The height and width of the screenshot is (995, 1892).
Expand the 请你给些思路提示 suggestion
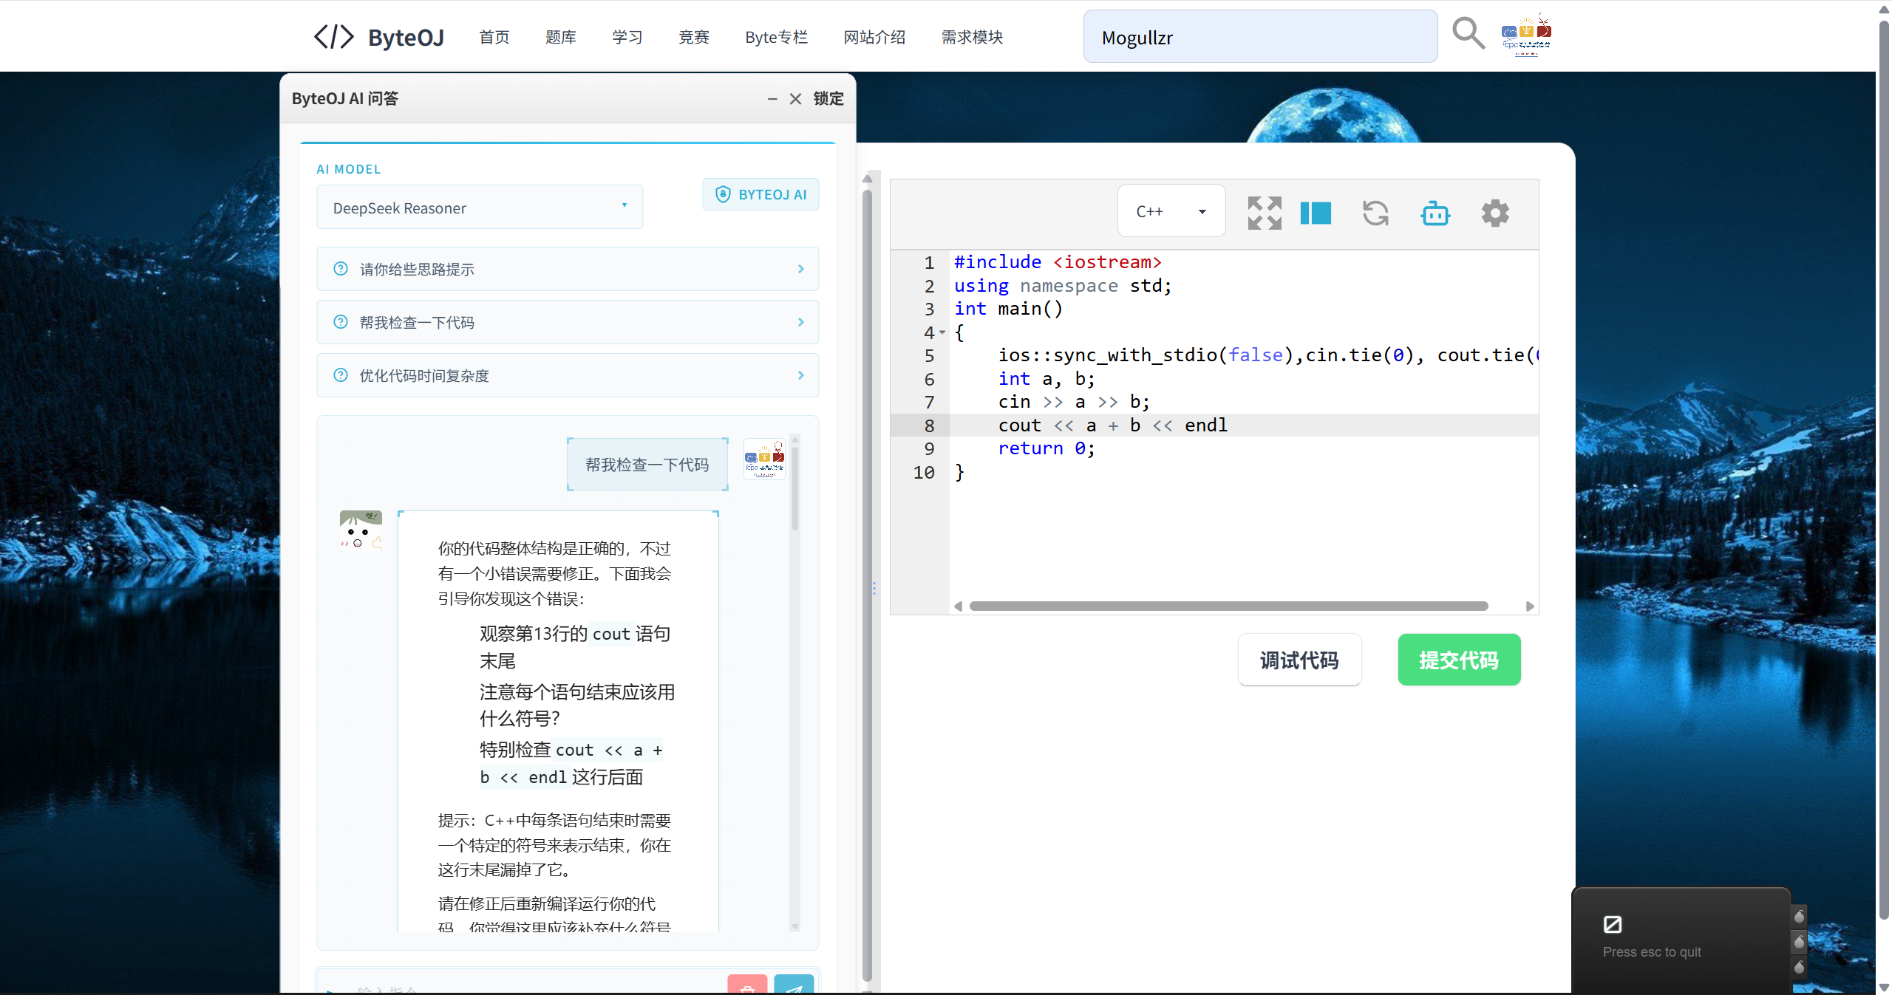tap(568, 269)
